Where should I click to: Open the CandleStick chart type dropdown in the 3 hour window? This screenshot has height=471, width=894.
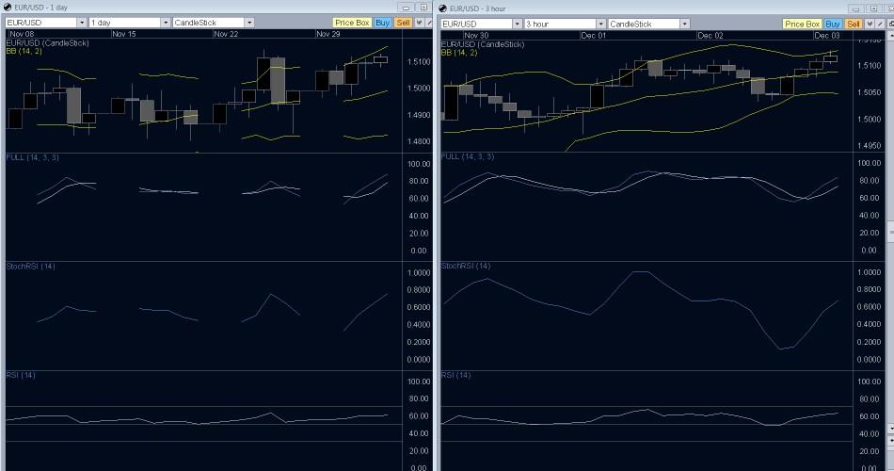coord(685,24)
